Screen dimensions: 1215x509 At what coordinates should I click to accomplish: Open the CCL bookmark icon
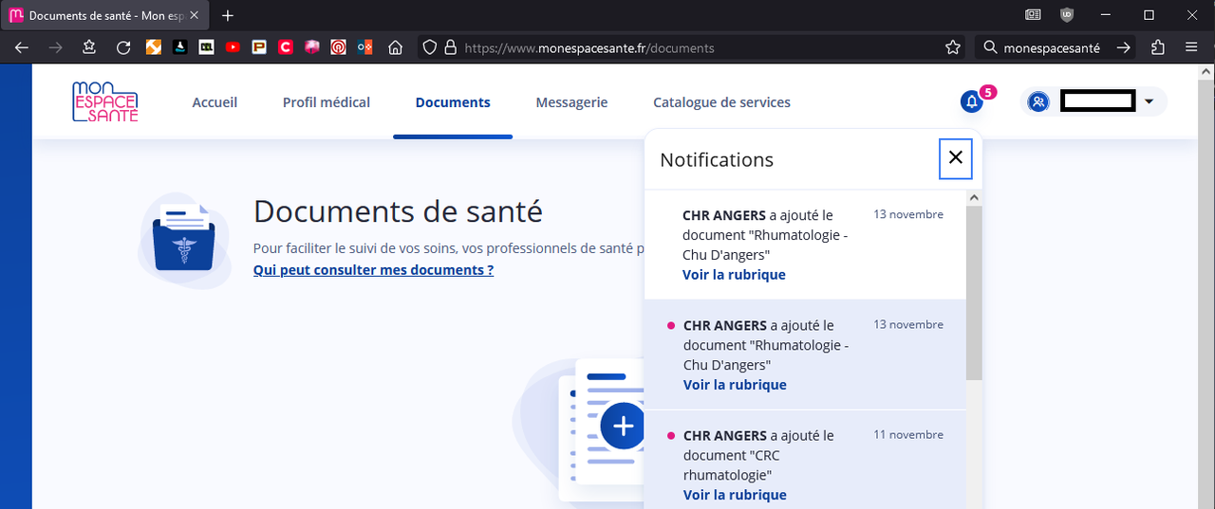tap(206, 47)
